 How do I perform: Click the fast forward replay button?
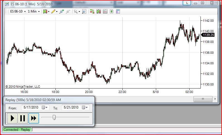[x=34, y=118]
